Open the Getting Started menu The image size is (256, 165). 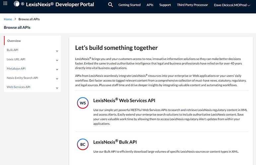click(x=129, y=5)
